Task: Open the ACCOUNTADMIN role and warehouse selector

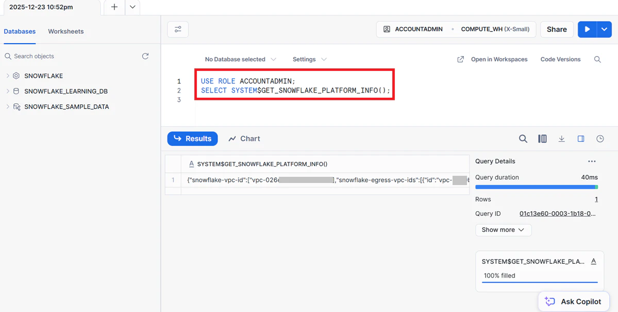Action: point(456,29)
